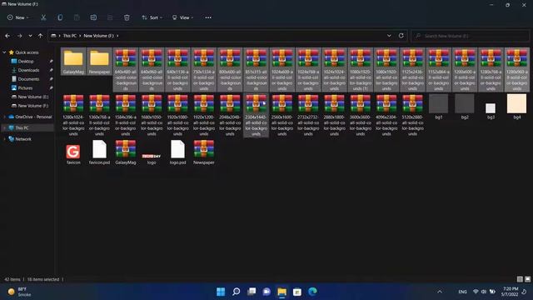The image size is (533, 300).
Task: Expand the recent locations chevron
Action: point(30,36)
